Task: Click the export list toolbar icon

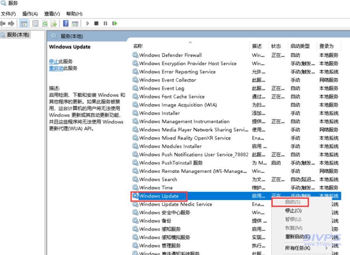Action: click(54, 24)
